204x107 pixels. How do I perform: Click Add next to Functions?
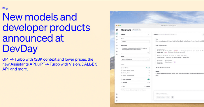pos(148,68)
